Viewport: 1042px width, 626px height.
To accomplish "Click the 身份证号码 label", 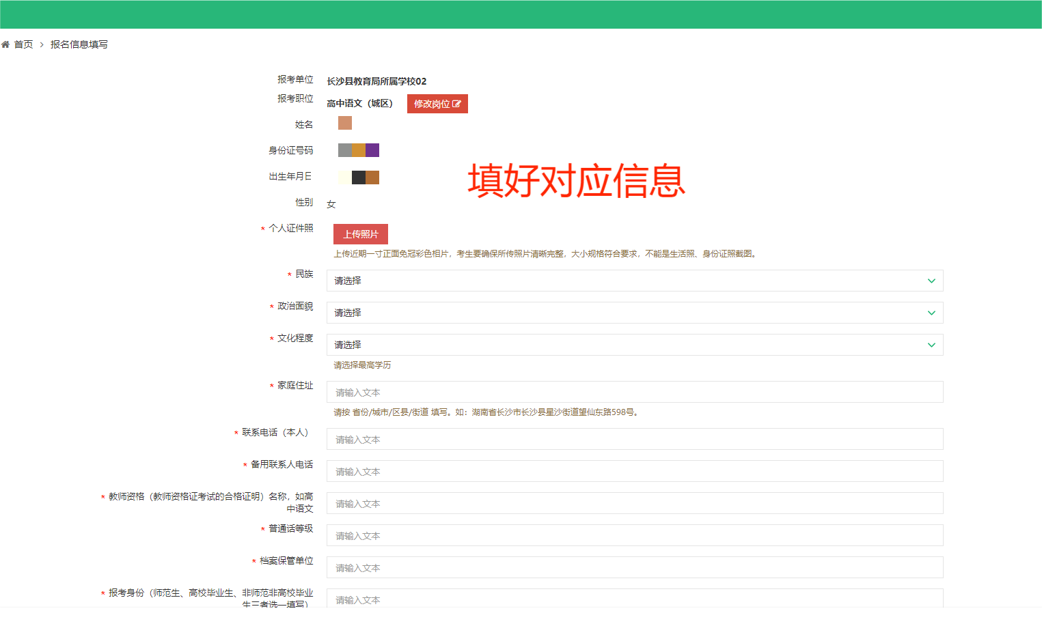I will [x=290, y=150].
